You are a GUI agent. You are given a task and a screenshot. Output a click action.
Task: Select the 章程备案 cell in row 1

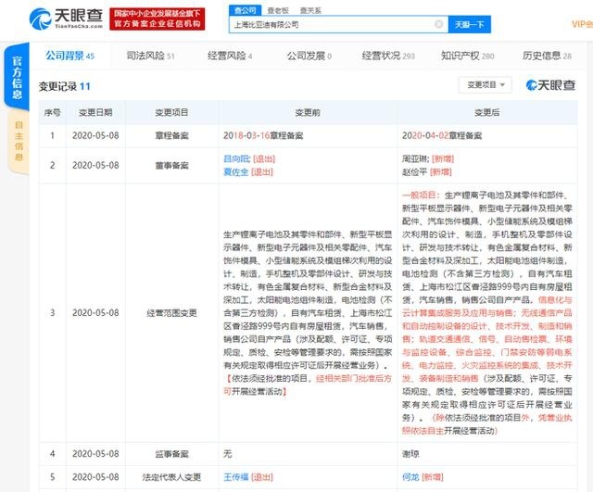171,136
